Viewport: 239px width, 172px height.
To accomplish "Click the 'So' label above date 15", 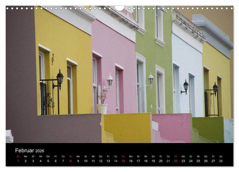I will pos(123,156).
